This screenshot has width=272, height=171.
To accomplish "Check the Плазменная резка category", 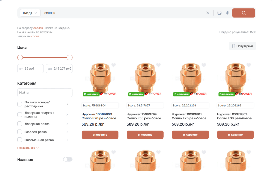I will click(x=20, y=140).
